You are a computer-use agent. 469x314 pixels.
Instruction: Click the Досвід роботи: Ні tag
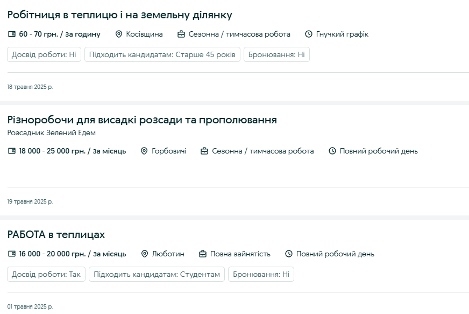(44, 55)
